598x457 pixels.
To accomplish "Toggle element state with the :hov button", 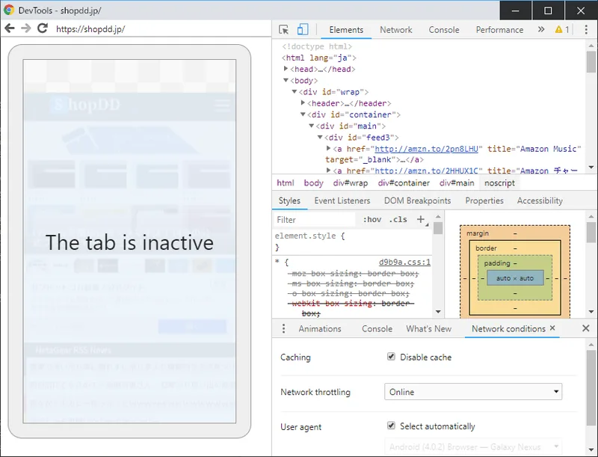I will point(372,218).
